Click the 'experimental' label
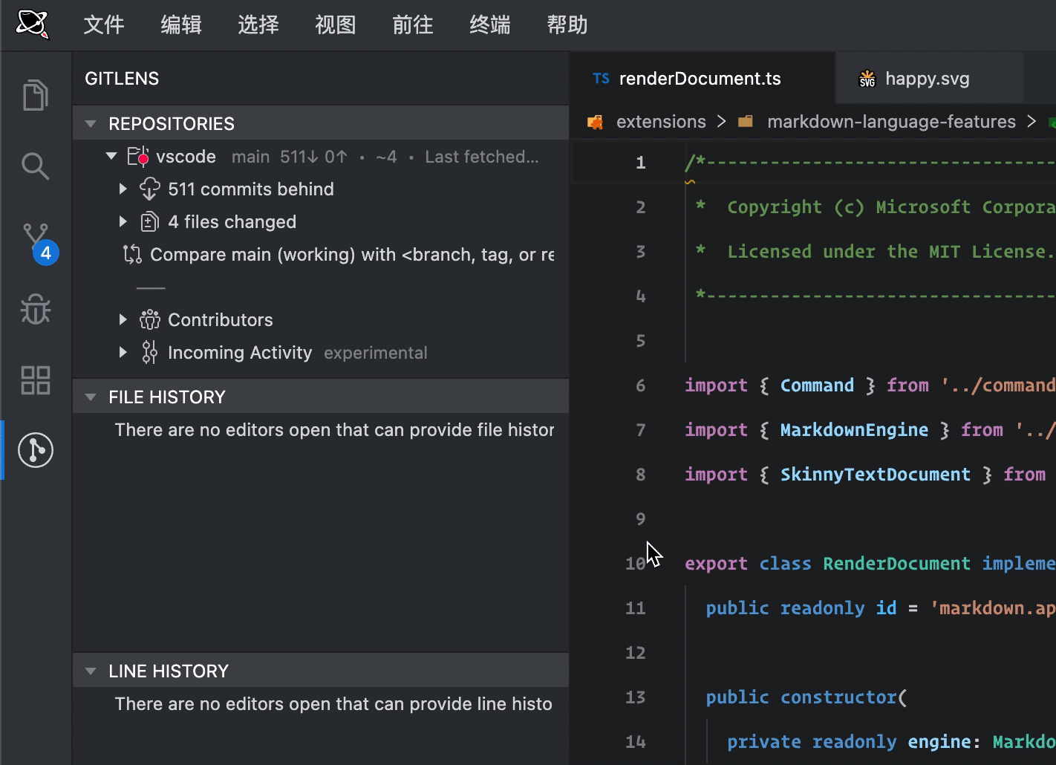This screenshot has height=765, width=1056. (x=376, y=353)
